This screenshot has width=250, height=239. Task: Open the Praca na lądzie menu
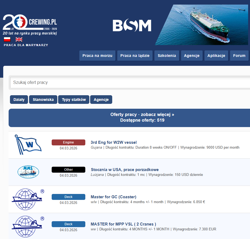coord(135,56)
